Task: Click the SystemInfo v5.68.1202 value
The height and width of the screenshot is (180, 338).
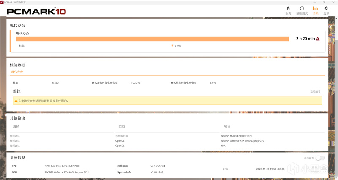Action: [x=157, y=172]
